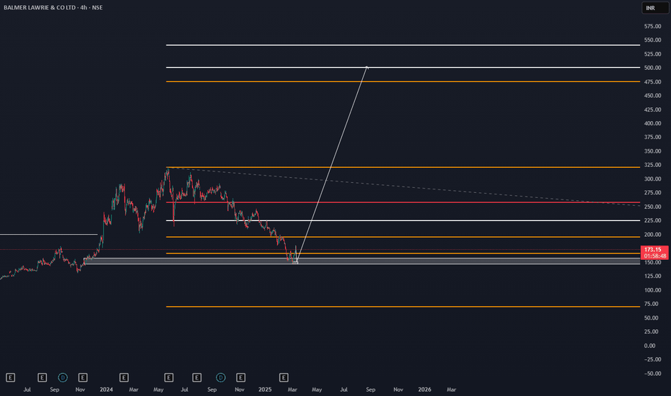Image resolution: width=671 pixels, height=396 pixels.
Task: Click the dividend D marker near Sep 2023
Action: click(x=63, y=377)
